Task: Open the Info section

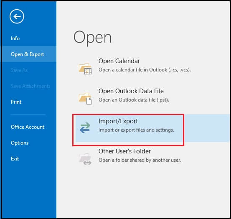Action: tap(15, 38)
